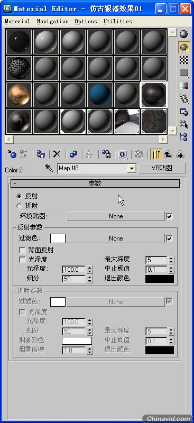Screen dimensions: 194x423
Task: Toggle the Backlight icon
Action: (x=184, y=47)
